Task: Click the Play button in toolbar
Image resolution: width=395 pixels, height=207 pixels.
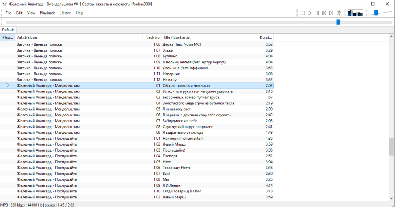Action: pos(310,13)
